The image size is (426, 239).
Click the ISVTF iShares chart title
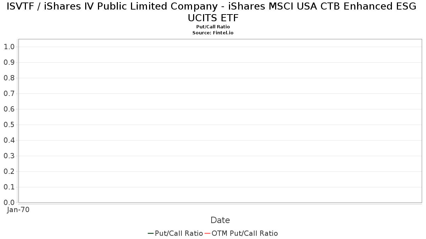213,12
